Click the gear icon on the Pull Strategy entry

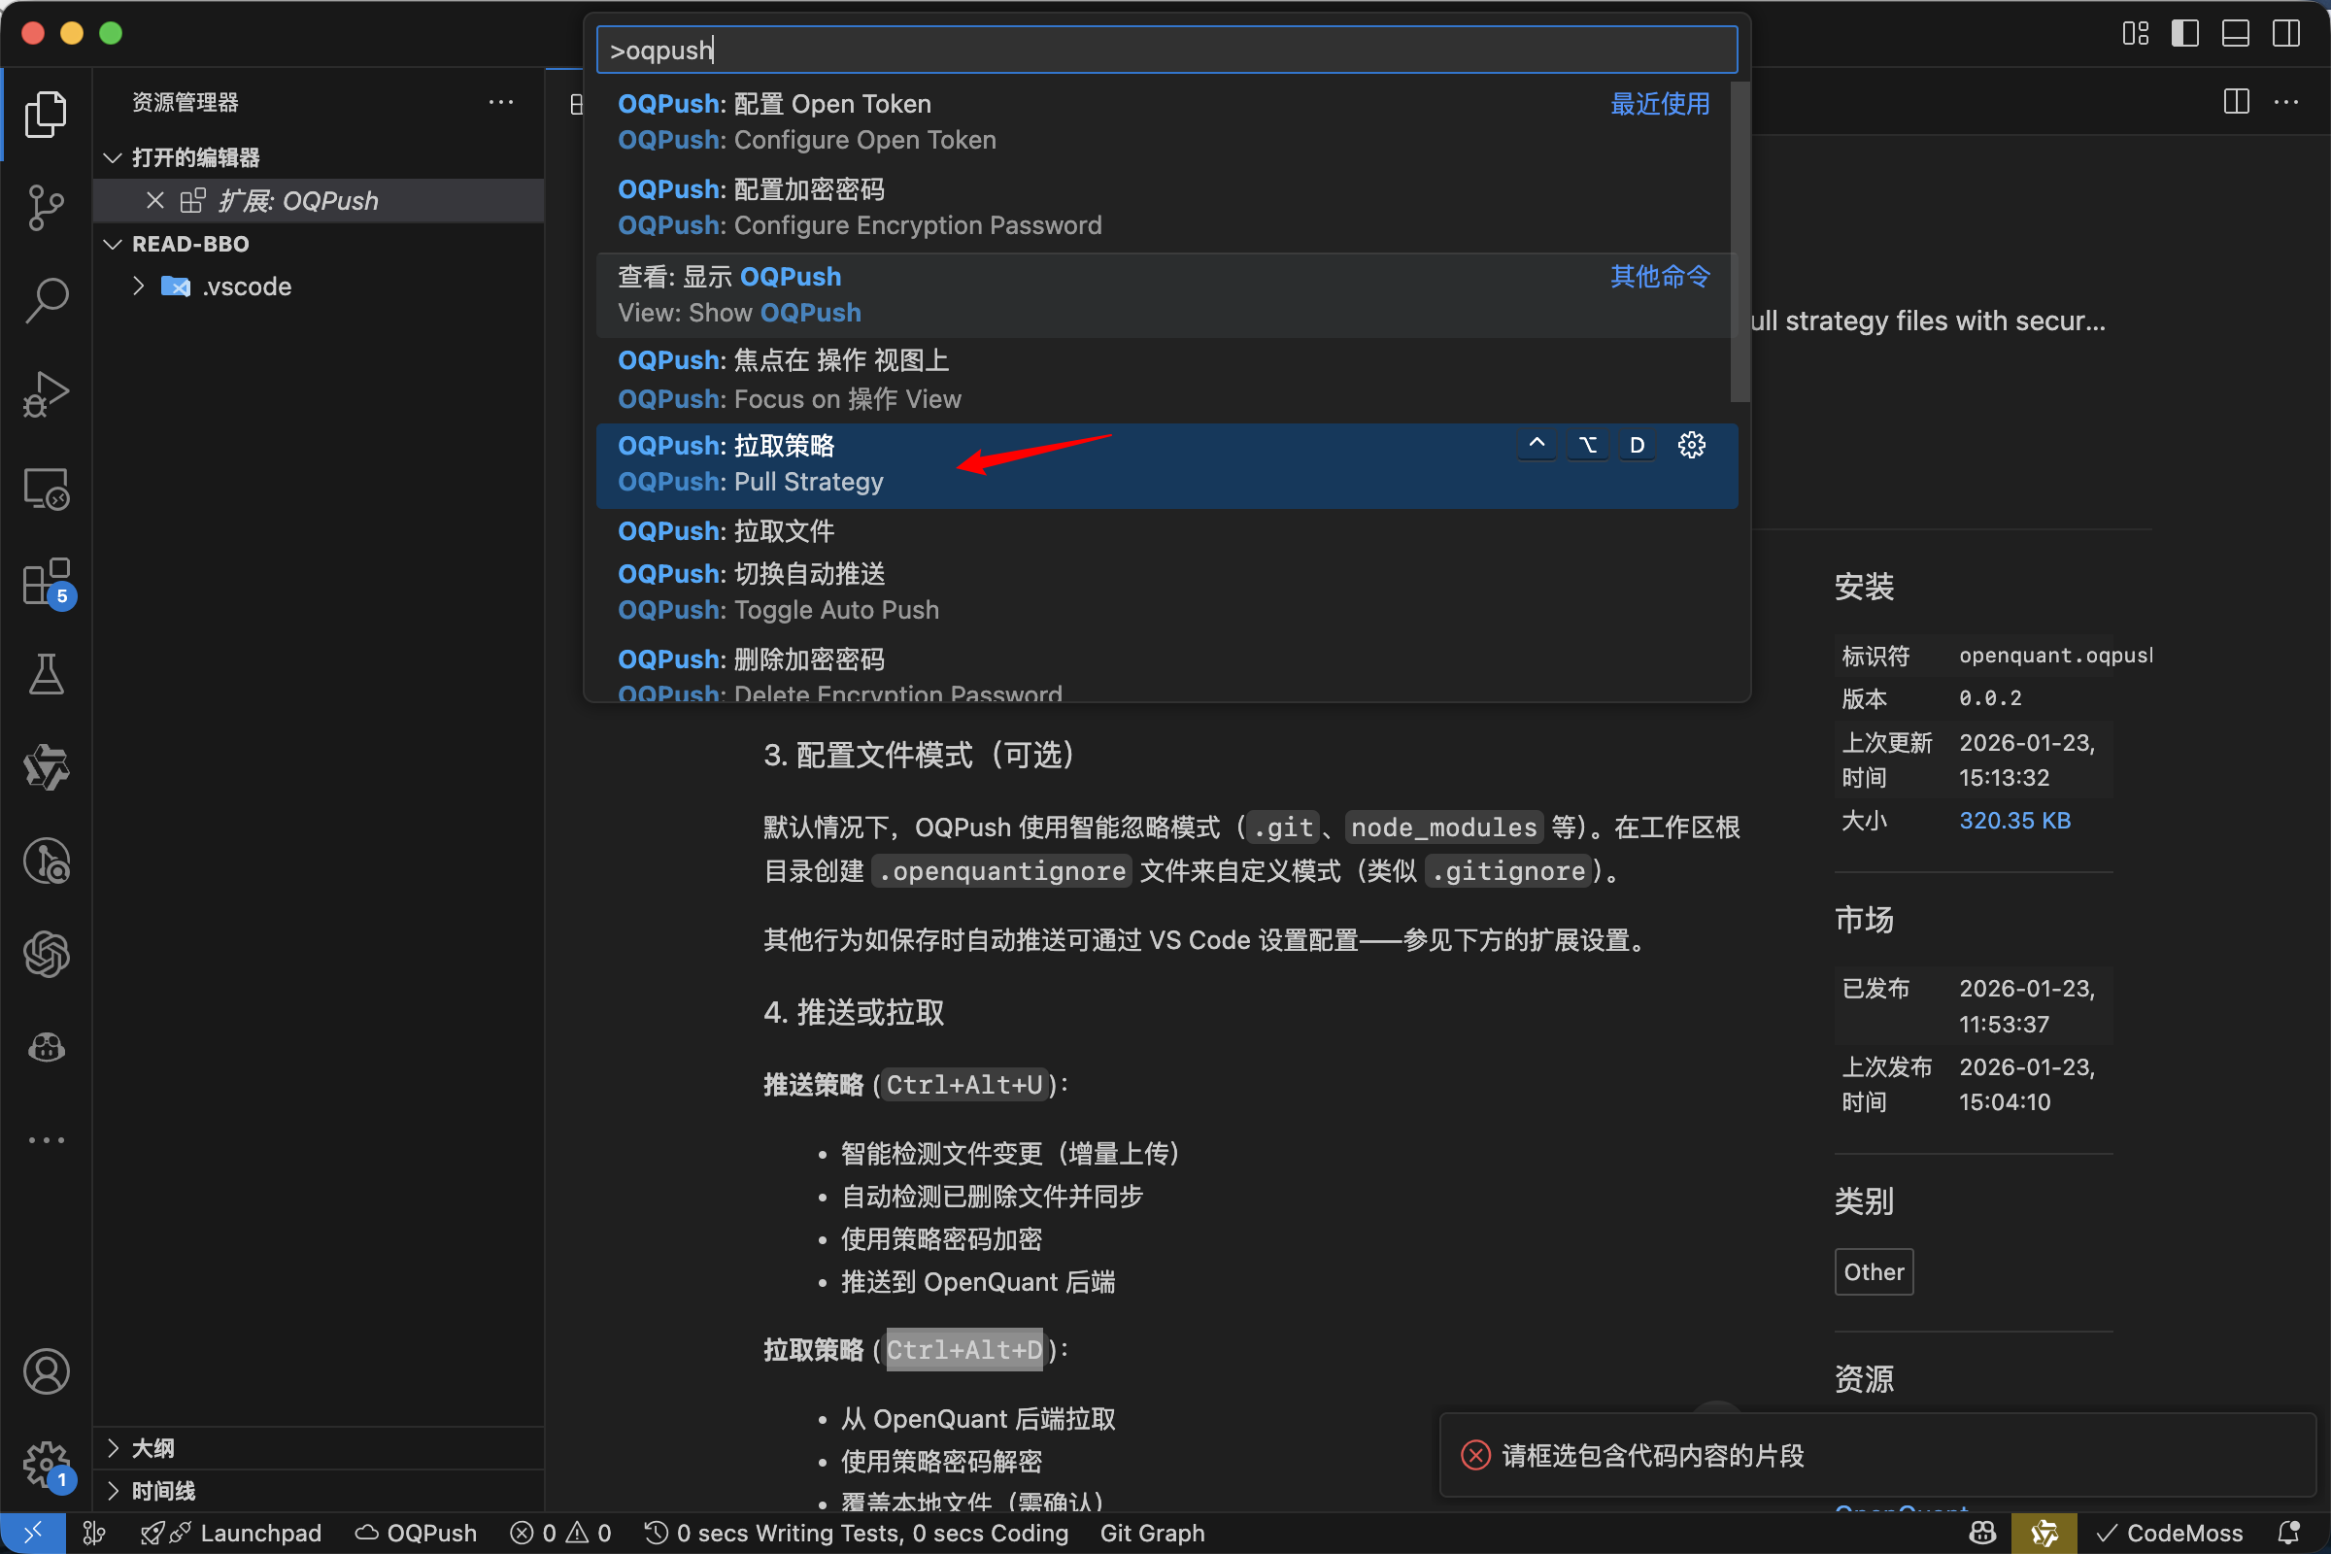coord(1691,445)
